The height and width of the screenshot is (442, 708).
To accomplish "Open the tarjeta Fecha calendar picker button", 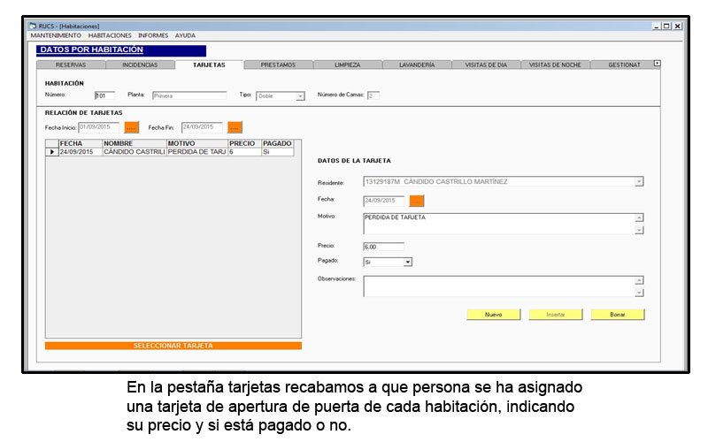I will [x=416, y=201].
